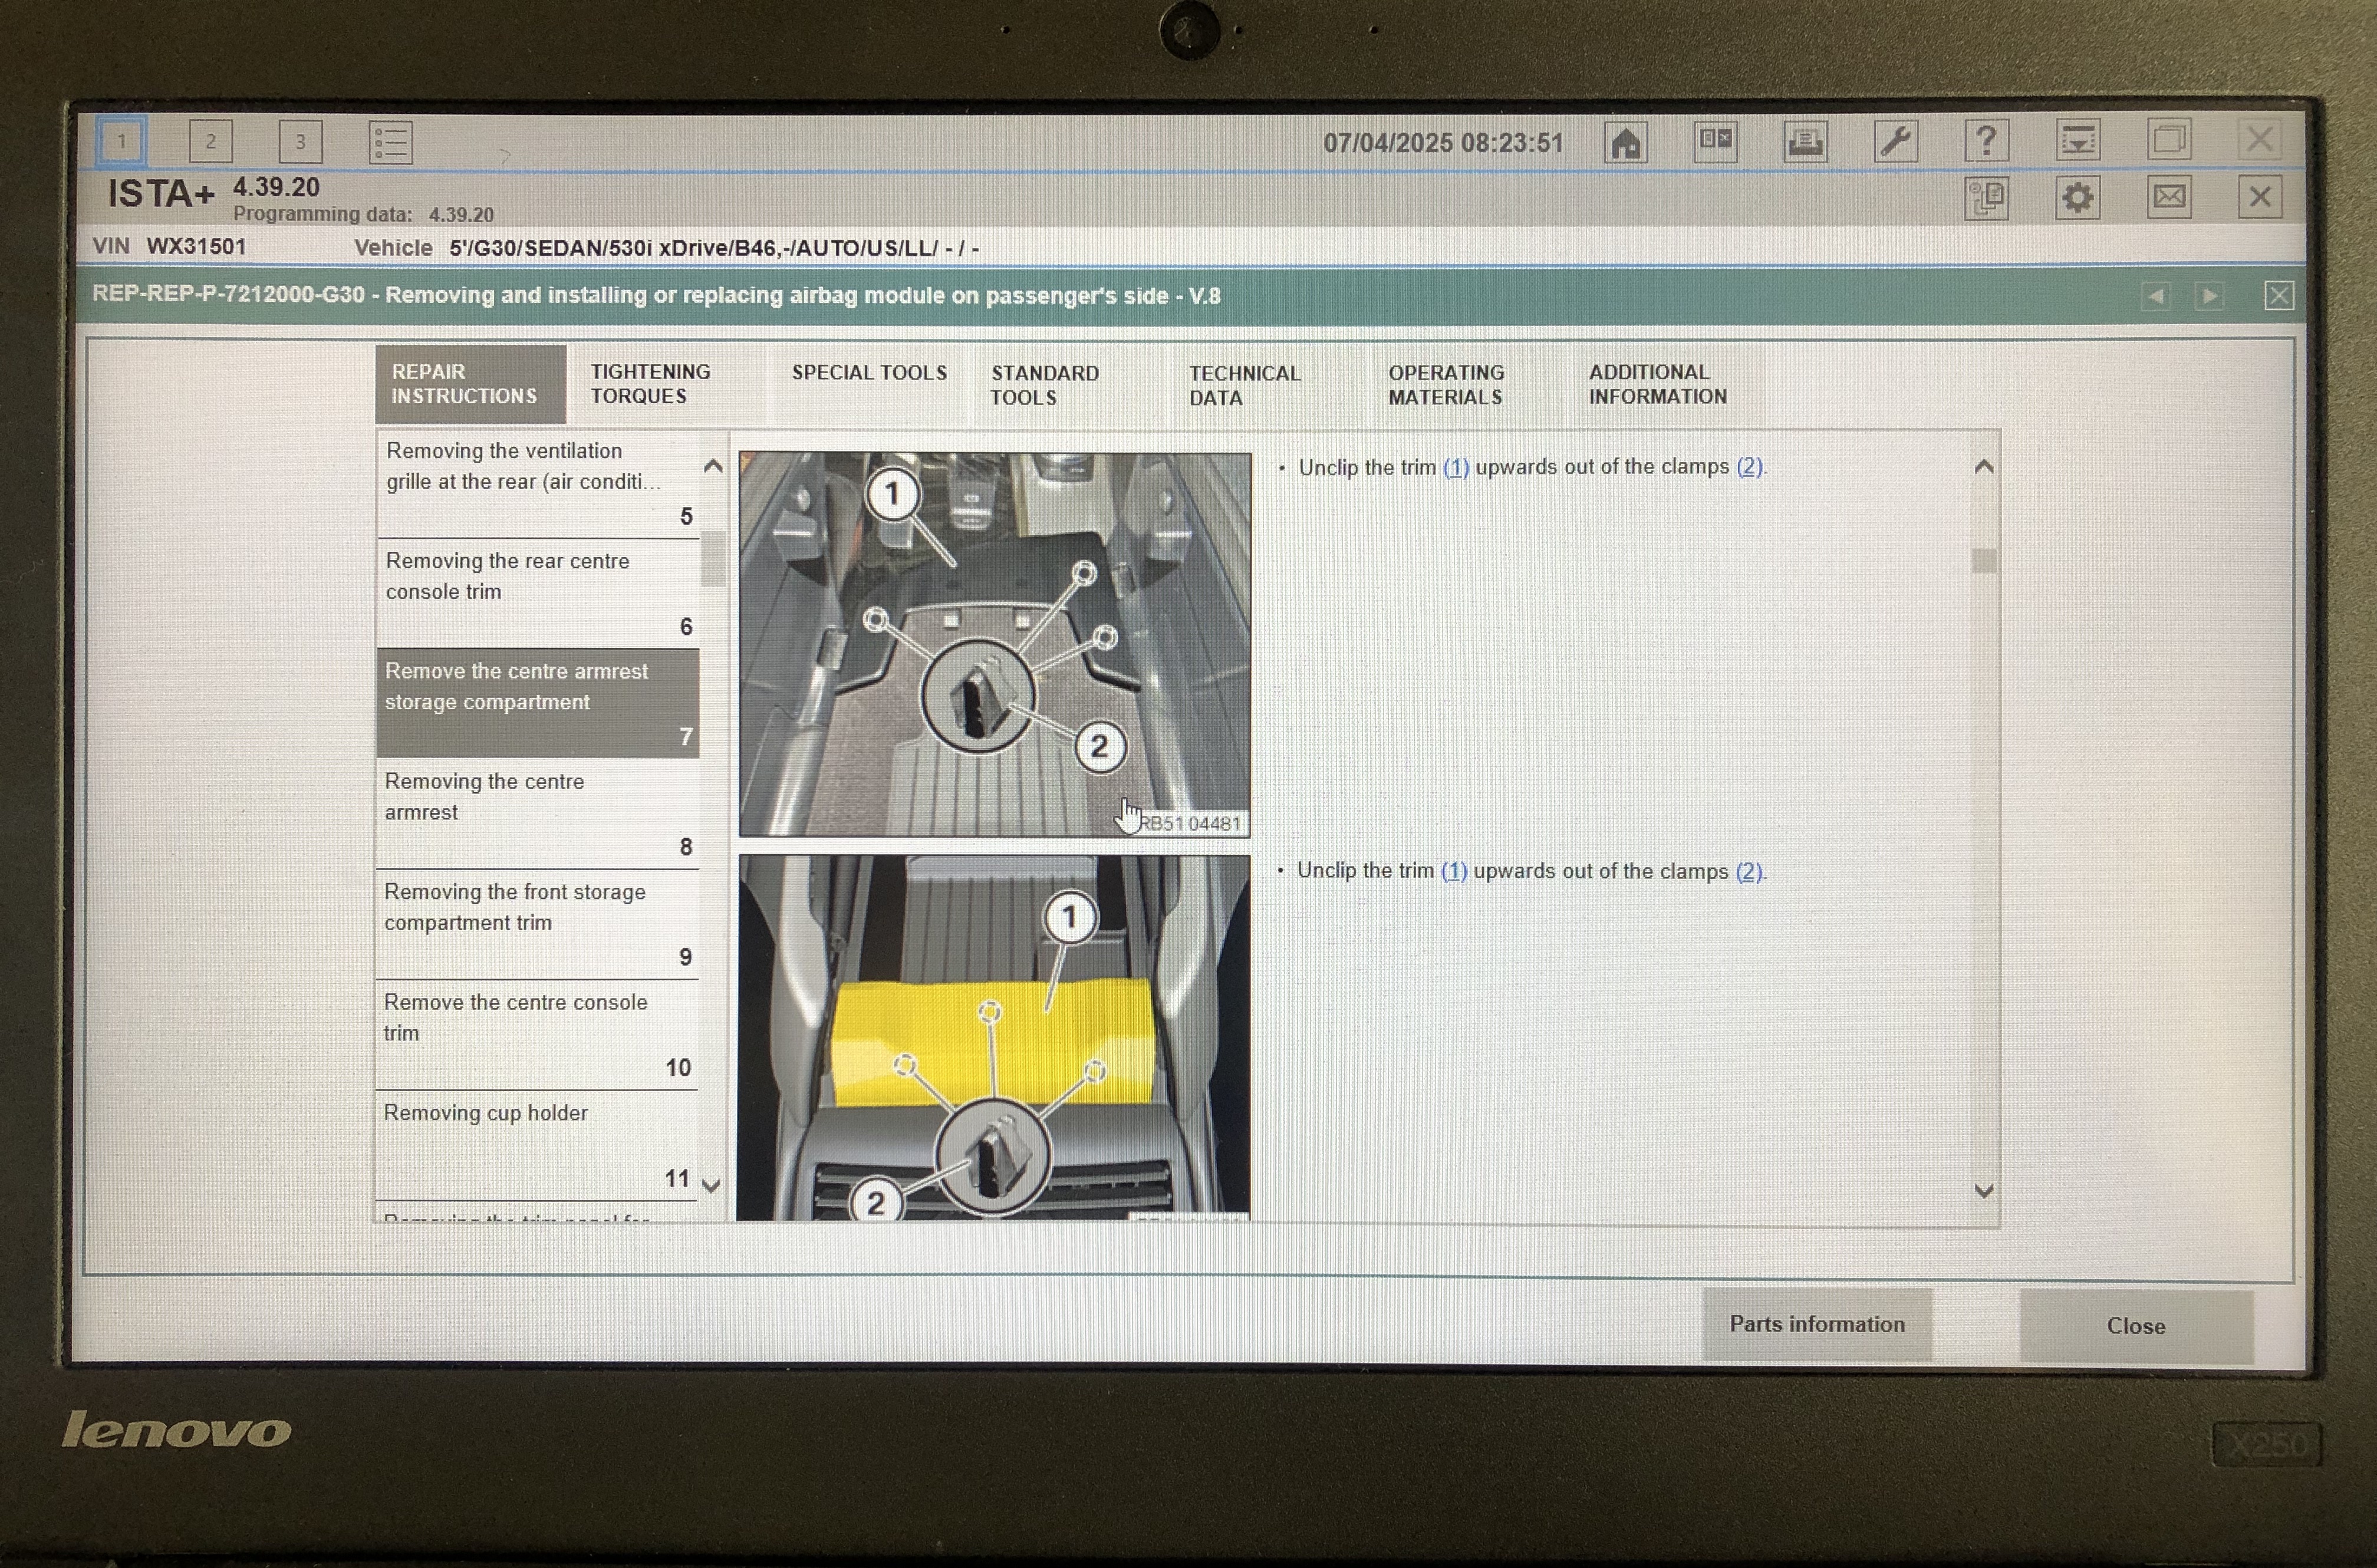
Task: Click the REP-REP-P-7212000-G30 document title
Action: (656, 295)
